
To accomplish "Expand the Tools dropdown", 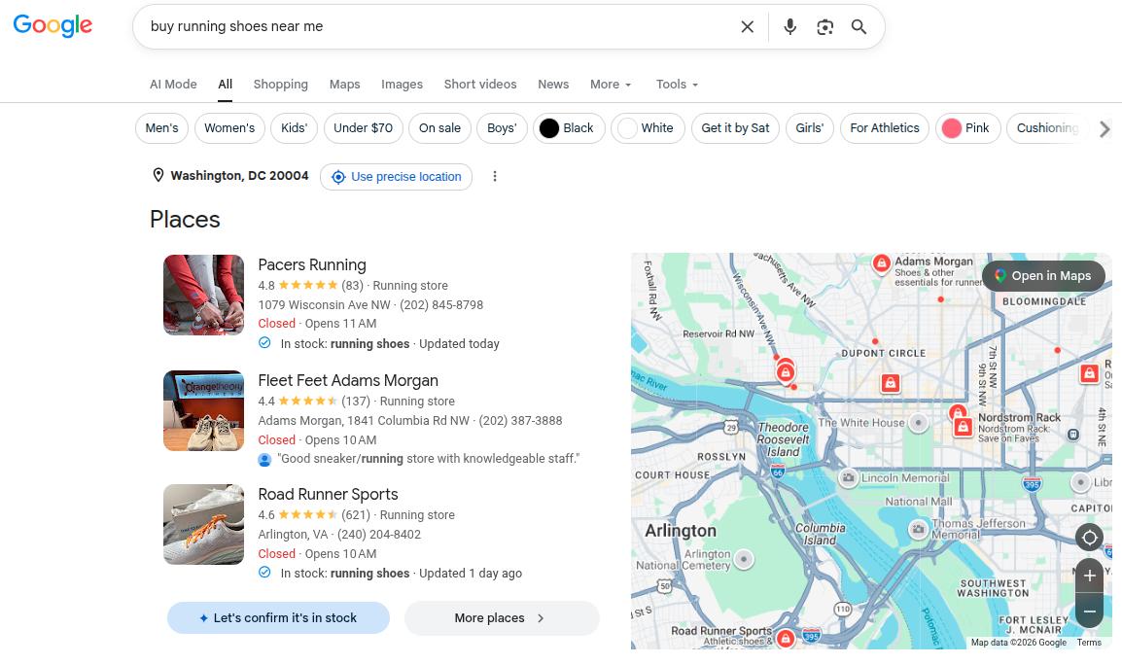I will point(677,84).
